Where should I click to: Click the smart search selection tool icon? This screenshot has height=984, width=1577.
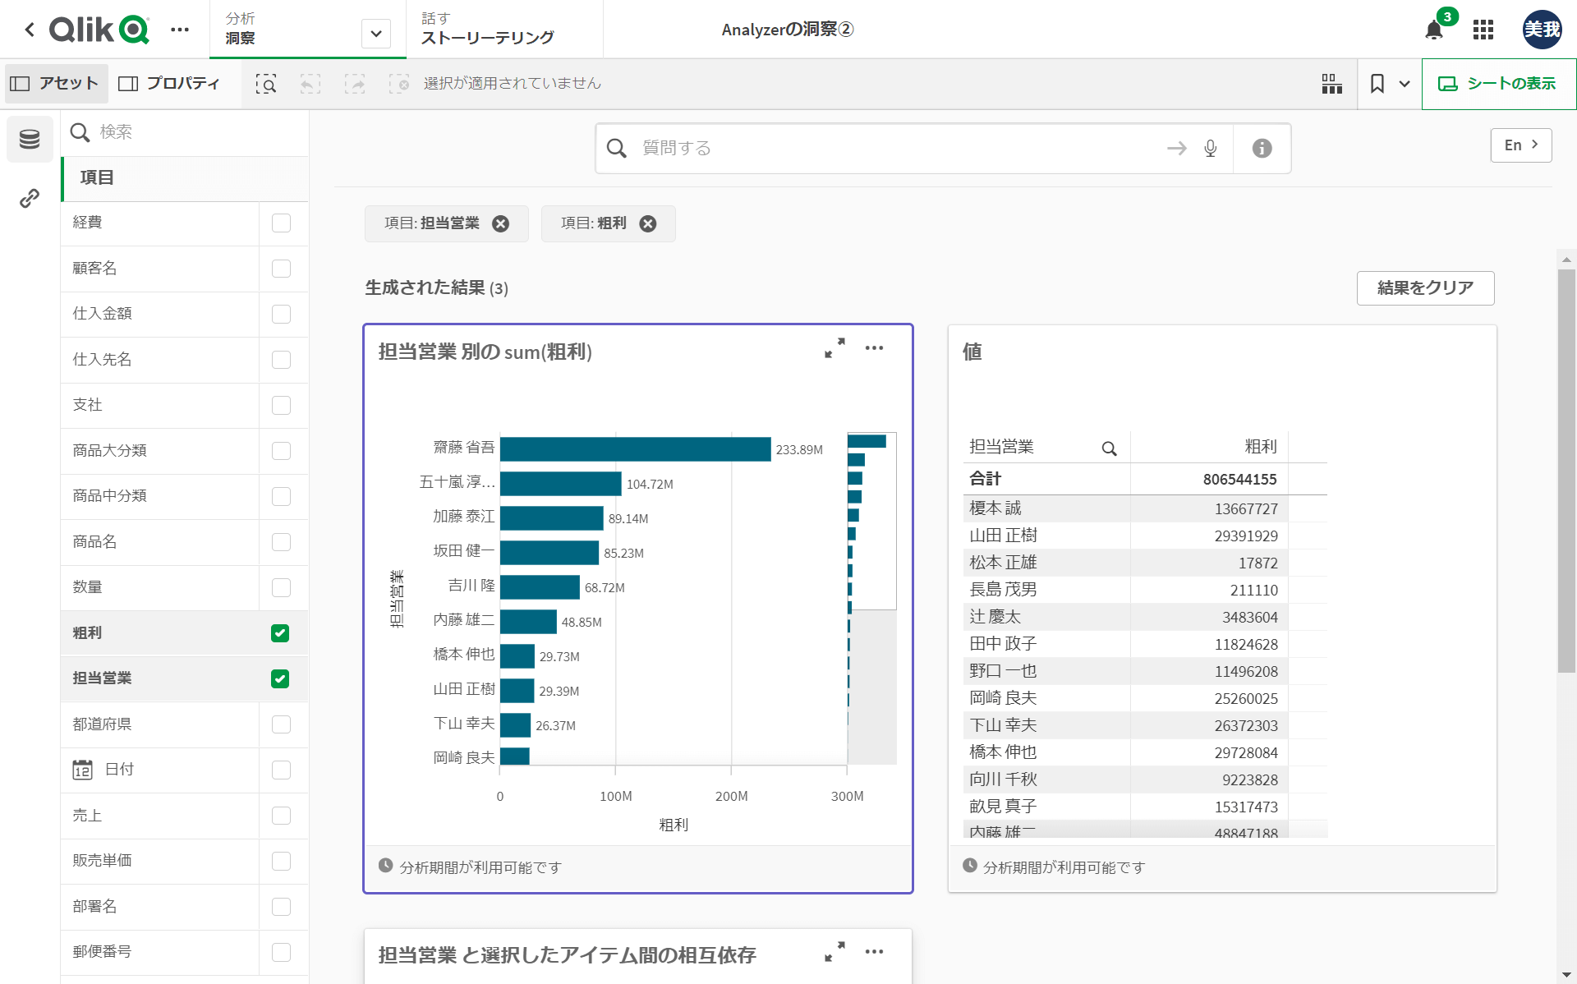coord(265,84)
